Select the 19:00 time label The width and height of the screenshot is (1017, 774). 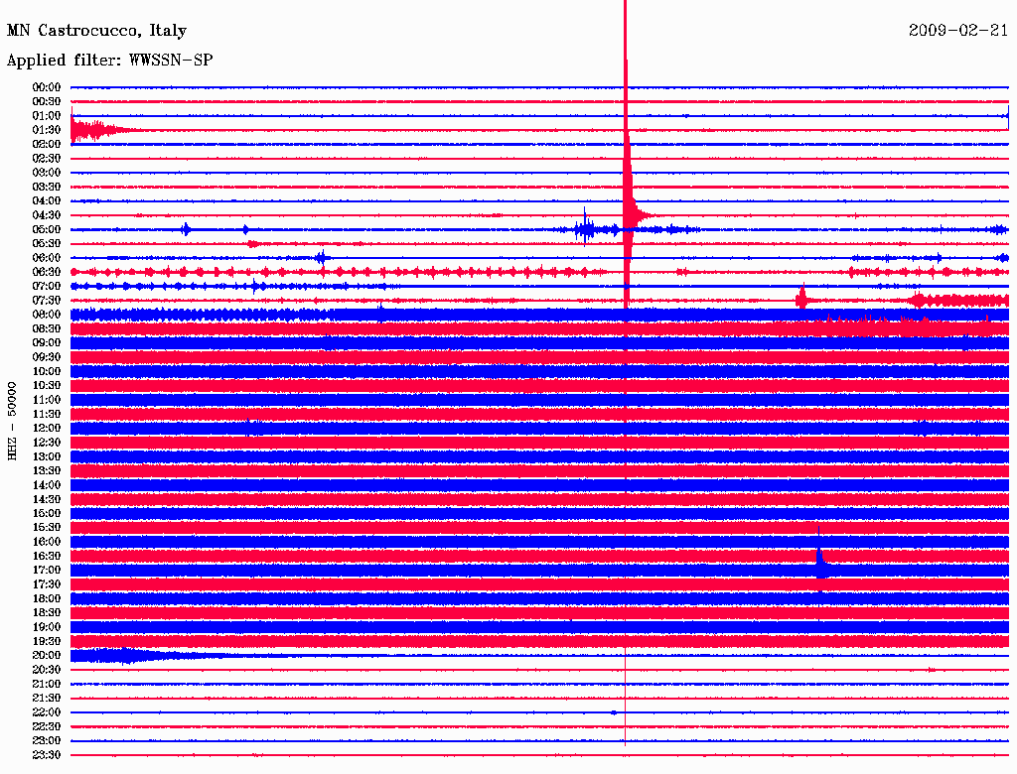tap(47, 627)
